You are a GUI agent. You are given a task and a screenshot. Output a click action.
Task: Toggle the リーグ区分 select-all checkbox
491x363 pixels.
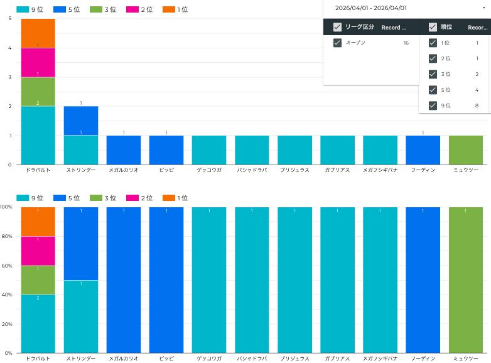click(337, 27)
